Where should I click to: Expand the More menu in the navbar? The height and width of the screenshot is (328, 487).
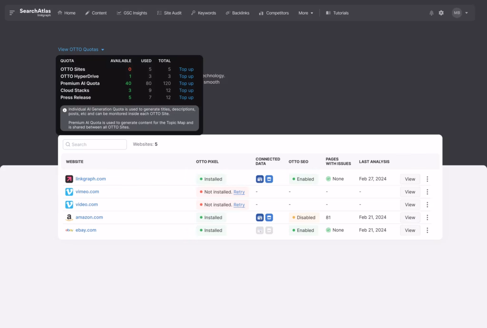(x=305, y=13)
